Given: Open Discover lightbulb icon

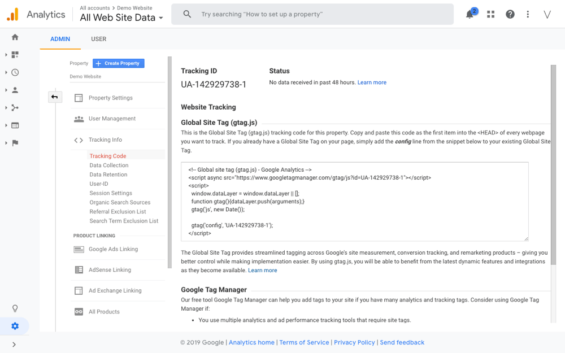Looking at the screenshot, I should pos(15,308).
